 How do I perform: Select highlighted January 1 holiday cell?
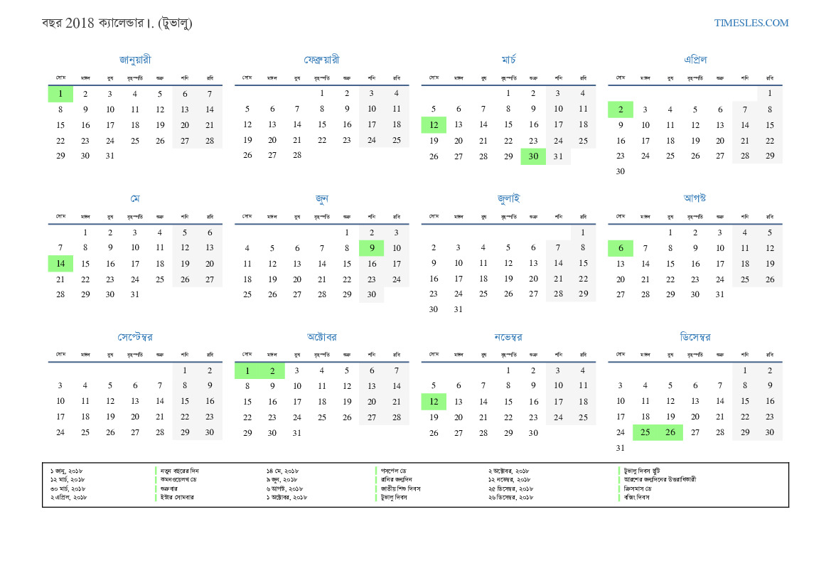60,94
